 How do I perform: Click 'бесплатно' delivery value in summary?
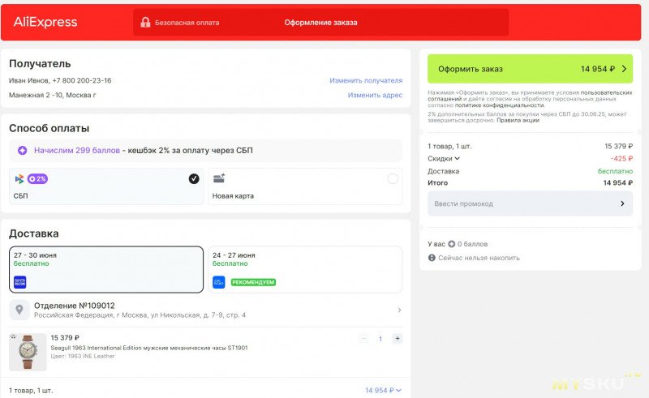[615, 171]
